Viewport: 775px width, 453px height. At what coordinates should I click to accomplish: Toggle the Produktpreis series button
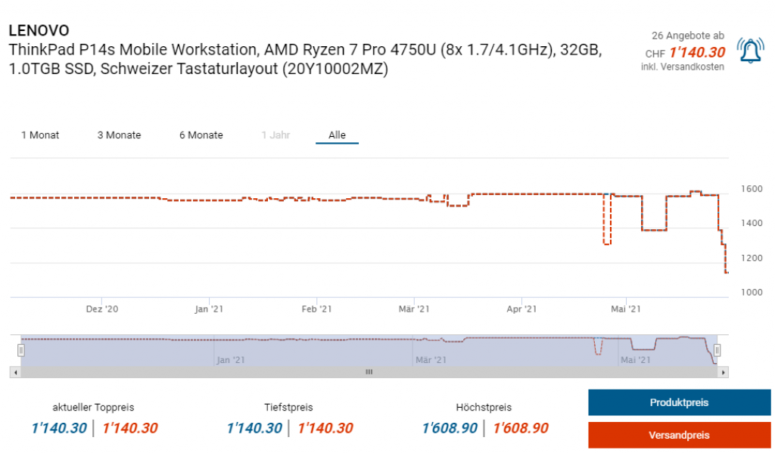[x=679, y=402]
